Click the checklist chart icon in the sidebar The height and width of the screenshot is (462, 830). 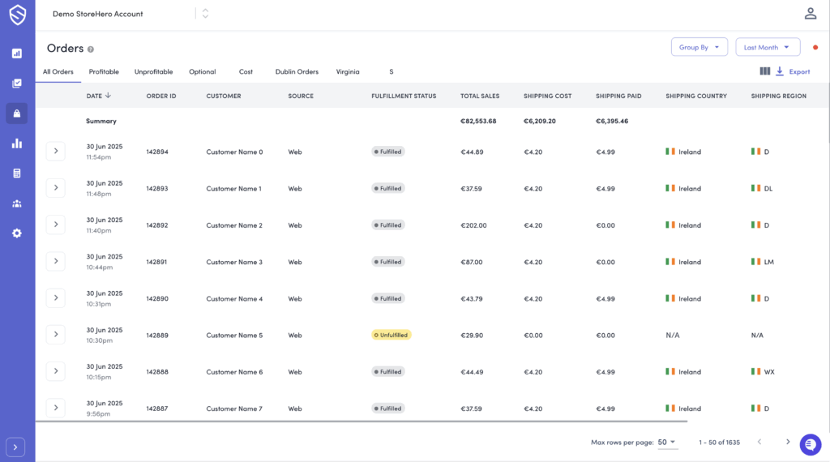pyautogui.click(x=17, y=83)
